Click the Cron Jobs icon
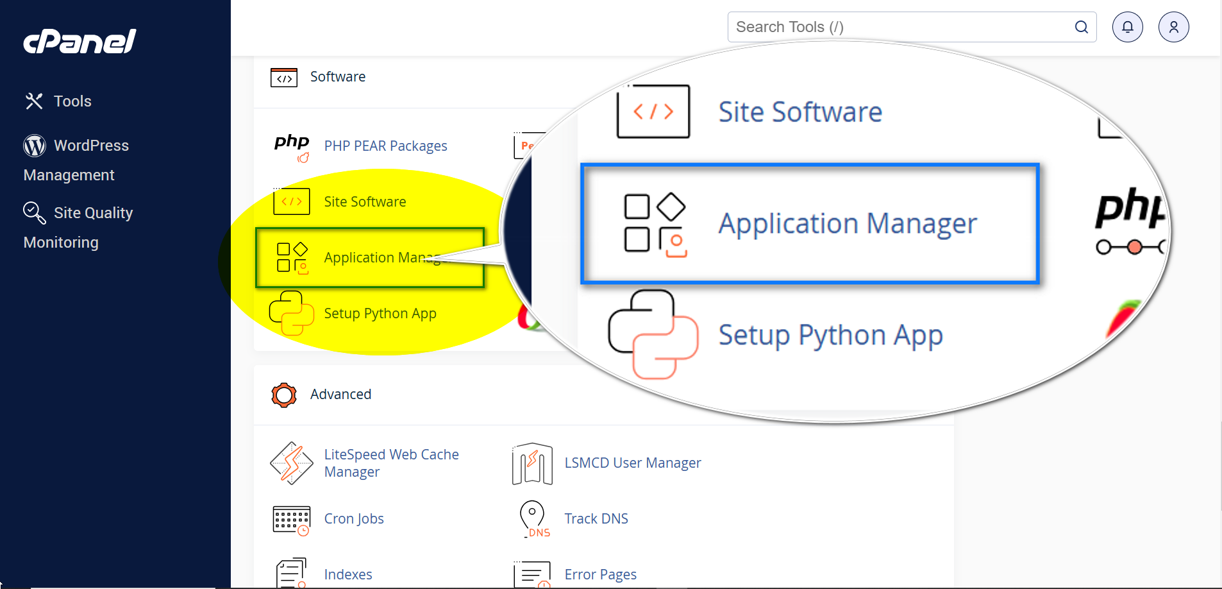1222x589 pixels. coord(292,519)
